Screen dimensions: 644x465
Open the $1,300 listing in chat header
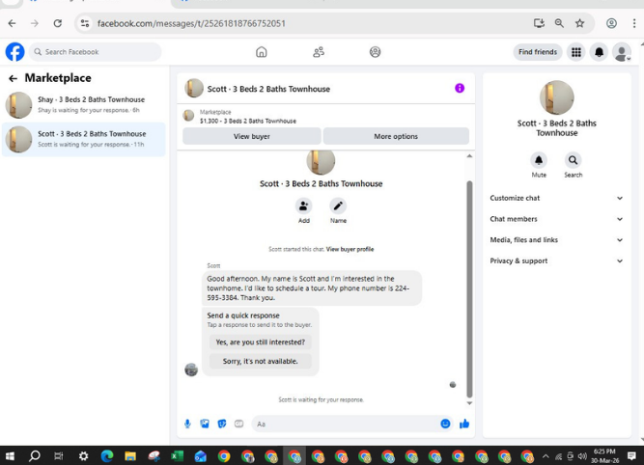click(248, 121)
